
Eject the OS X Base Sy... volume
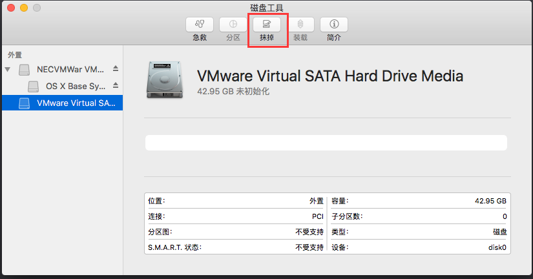coord(116,85)
